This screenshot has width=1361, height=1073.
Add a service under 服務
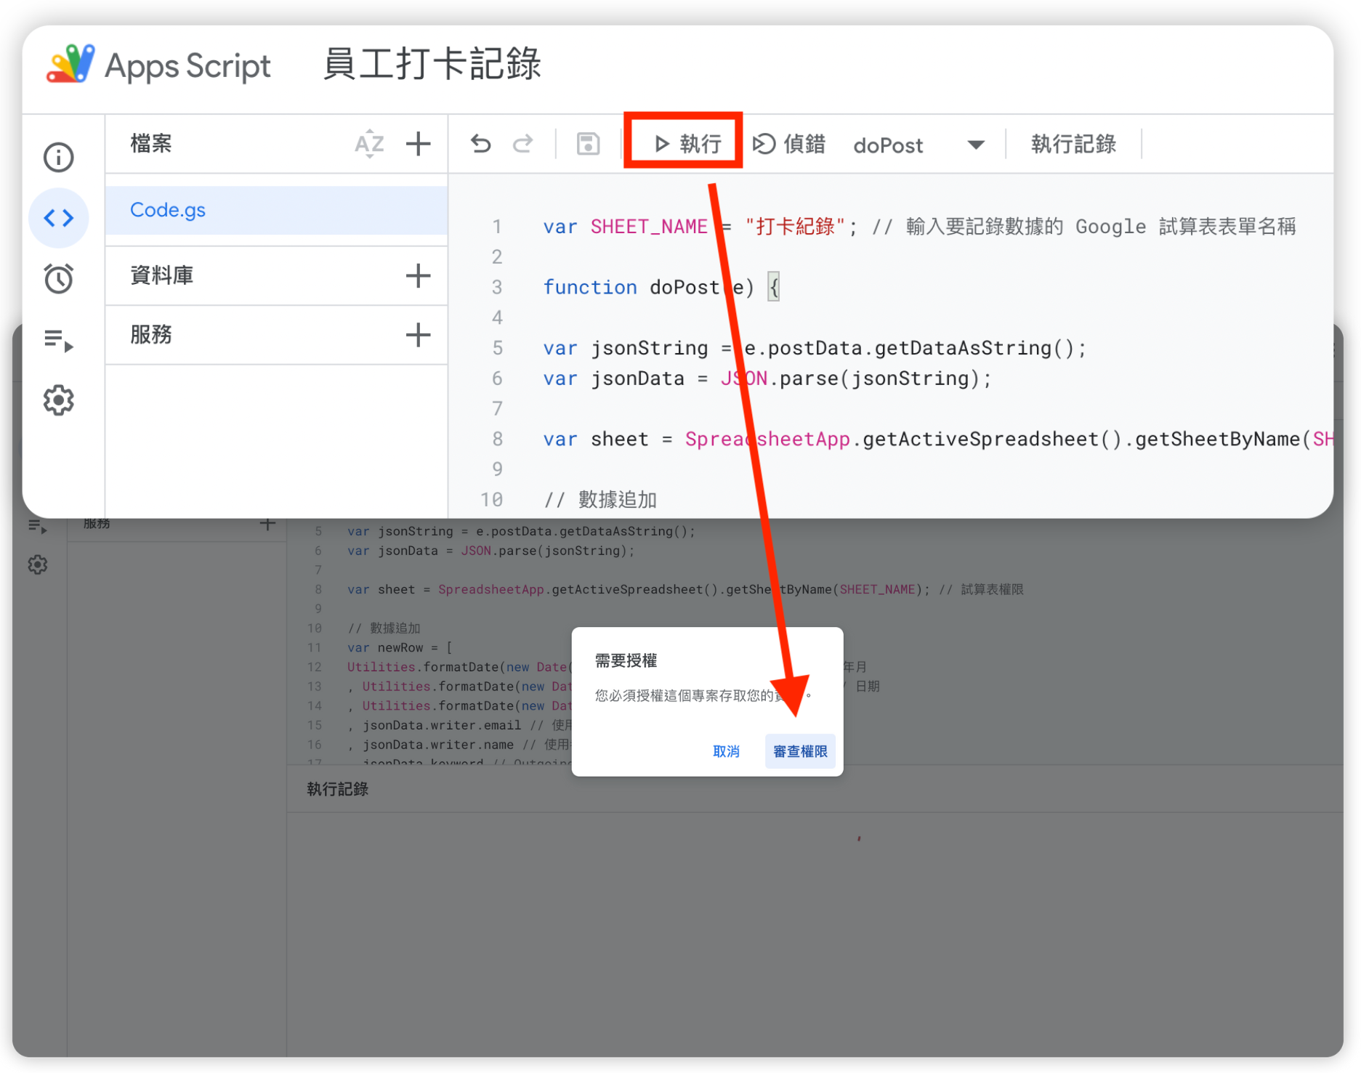419,335
